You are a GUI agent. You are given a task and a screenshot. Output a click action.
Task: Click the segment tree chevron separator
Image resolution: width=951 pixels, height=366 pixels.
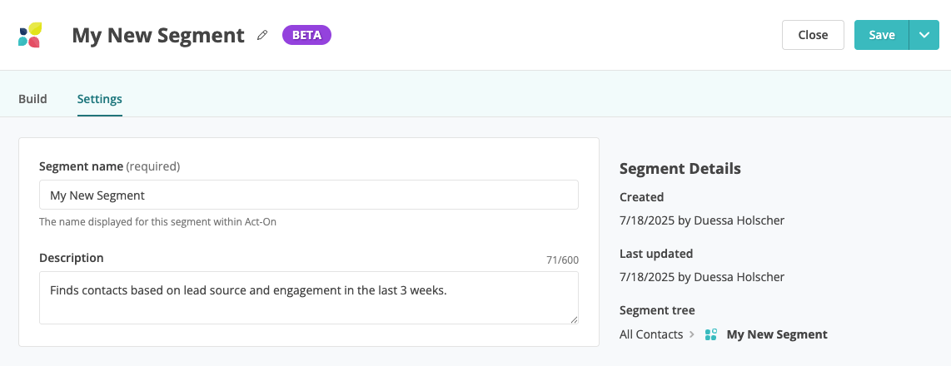tap(692, 334)
